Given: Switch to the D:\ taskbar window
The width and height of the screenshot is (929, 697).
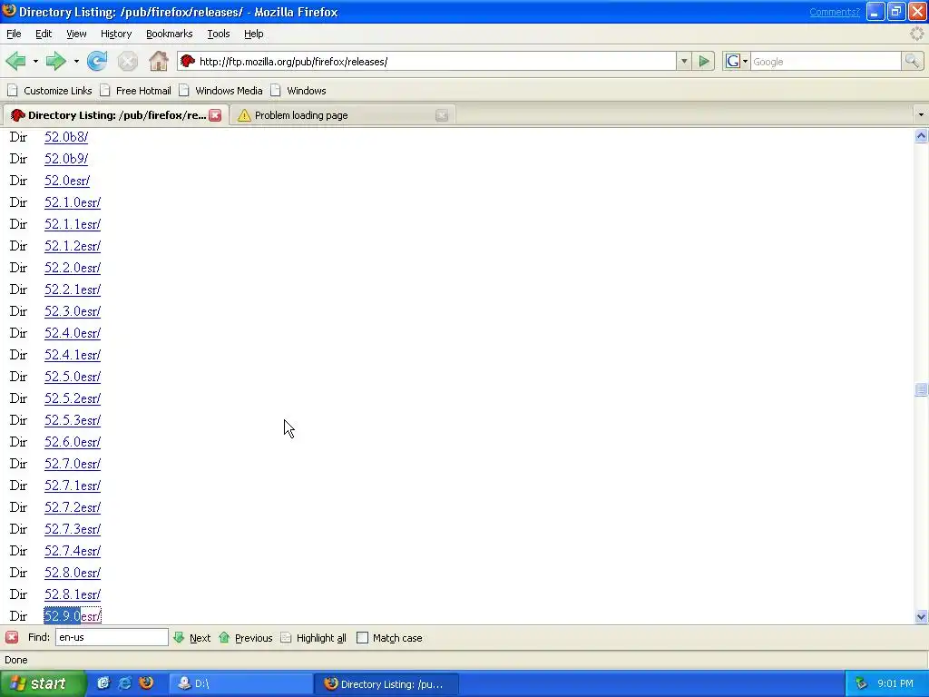Looking at the screenshot, I should (x=241, y=684).
